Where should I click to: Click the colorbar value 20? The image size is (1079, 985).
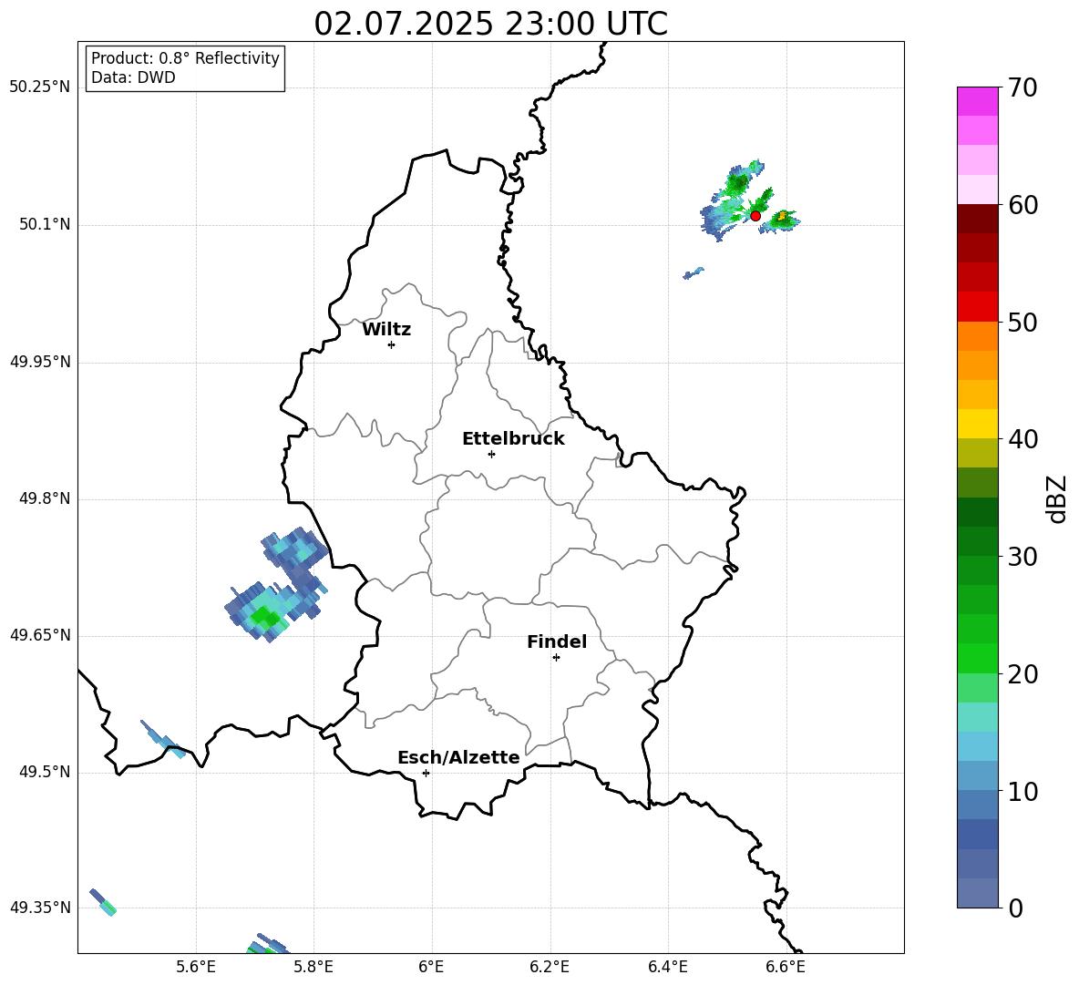[1023, 674]
